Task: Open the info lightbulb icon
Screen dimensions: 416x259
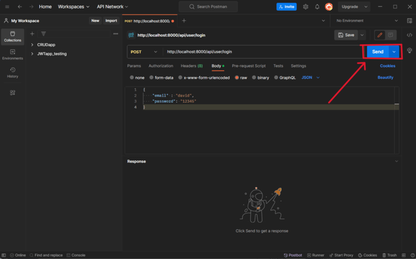Action: click(409, 50)
